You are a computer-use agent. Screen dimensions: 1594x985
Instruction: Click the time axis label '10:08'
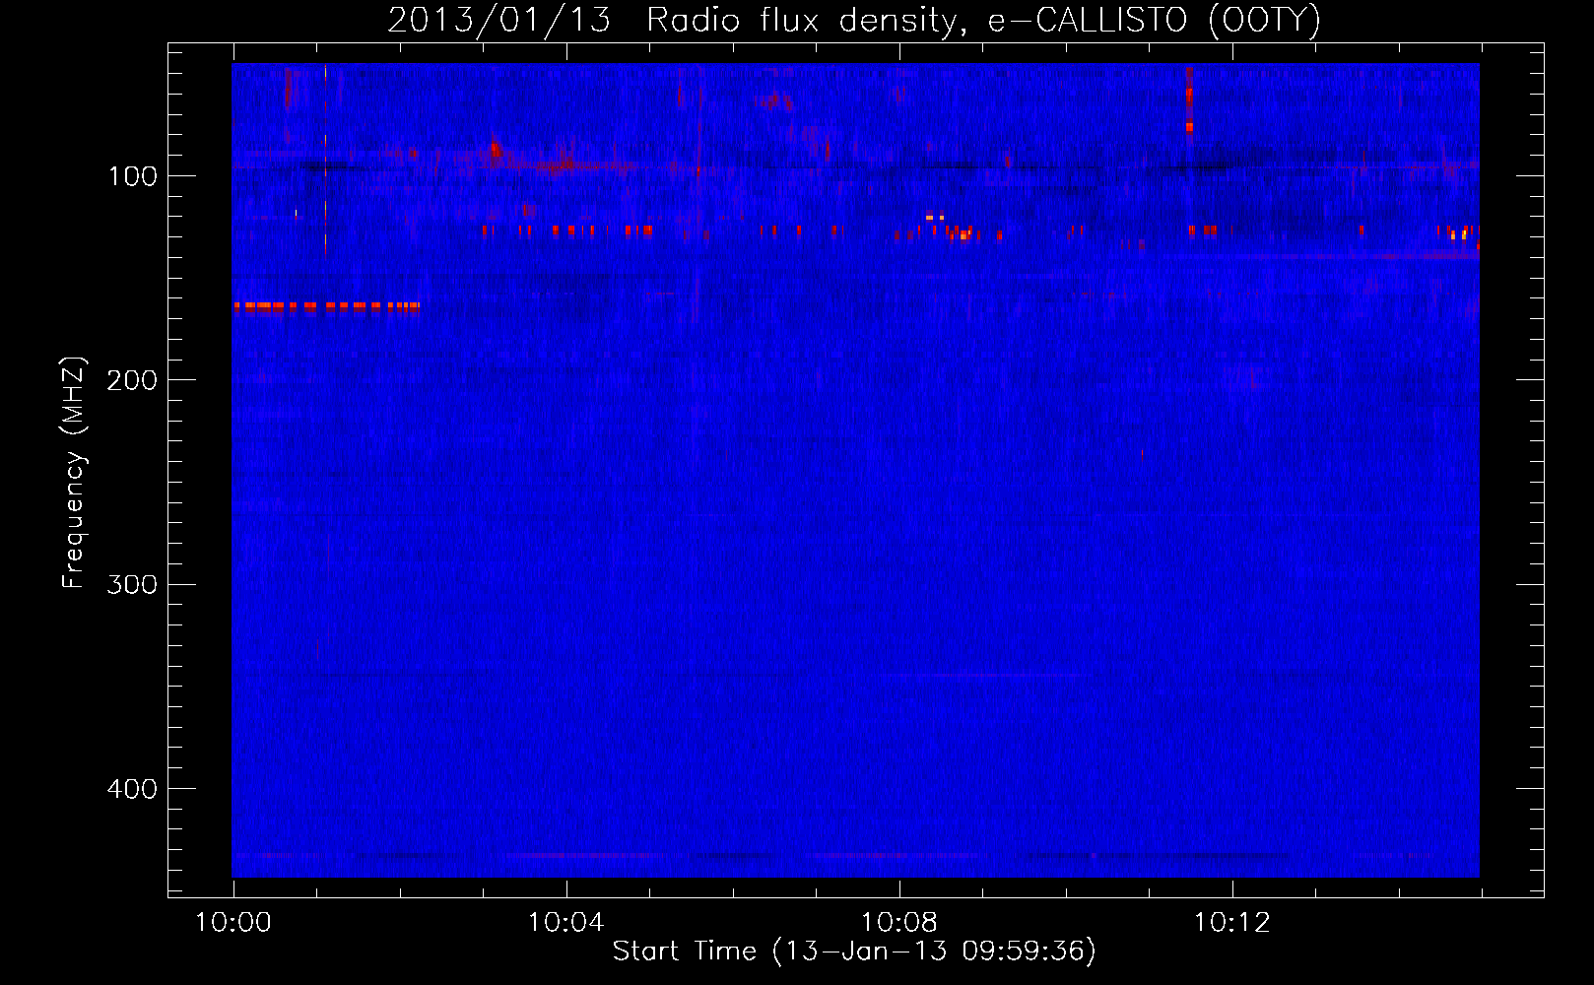pos(898,923)
